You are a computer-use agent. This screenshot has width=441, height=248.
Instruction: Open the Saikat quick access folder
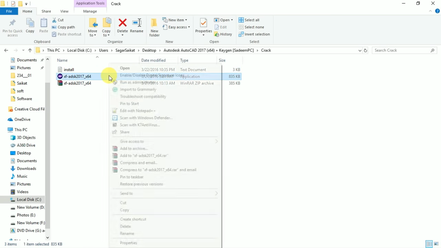[22, 83]
